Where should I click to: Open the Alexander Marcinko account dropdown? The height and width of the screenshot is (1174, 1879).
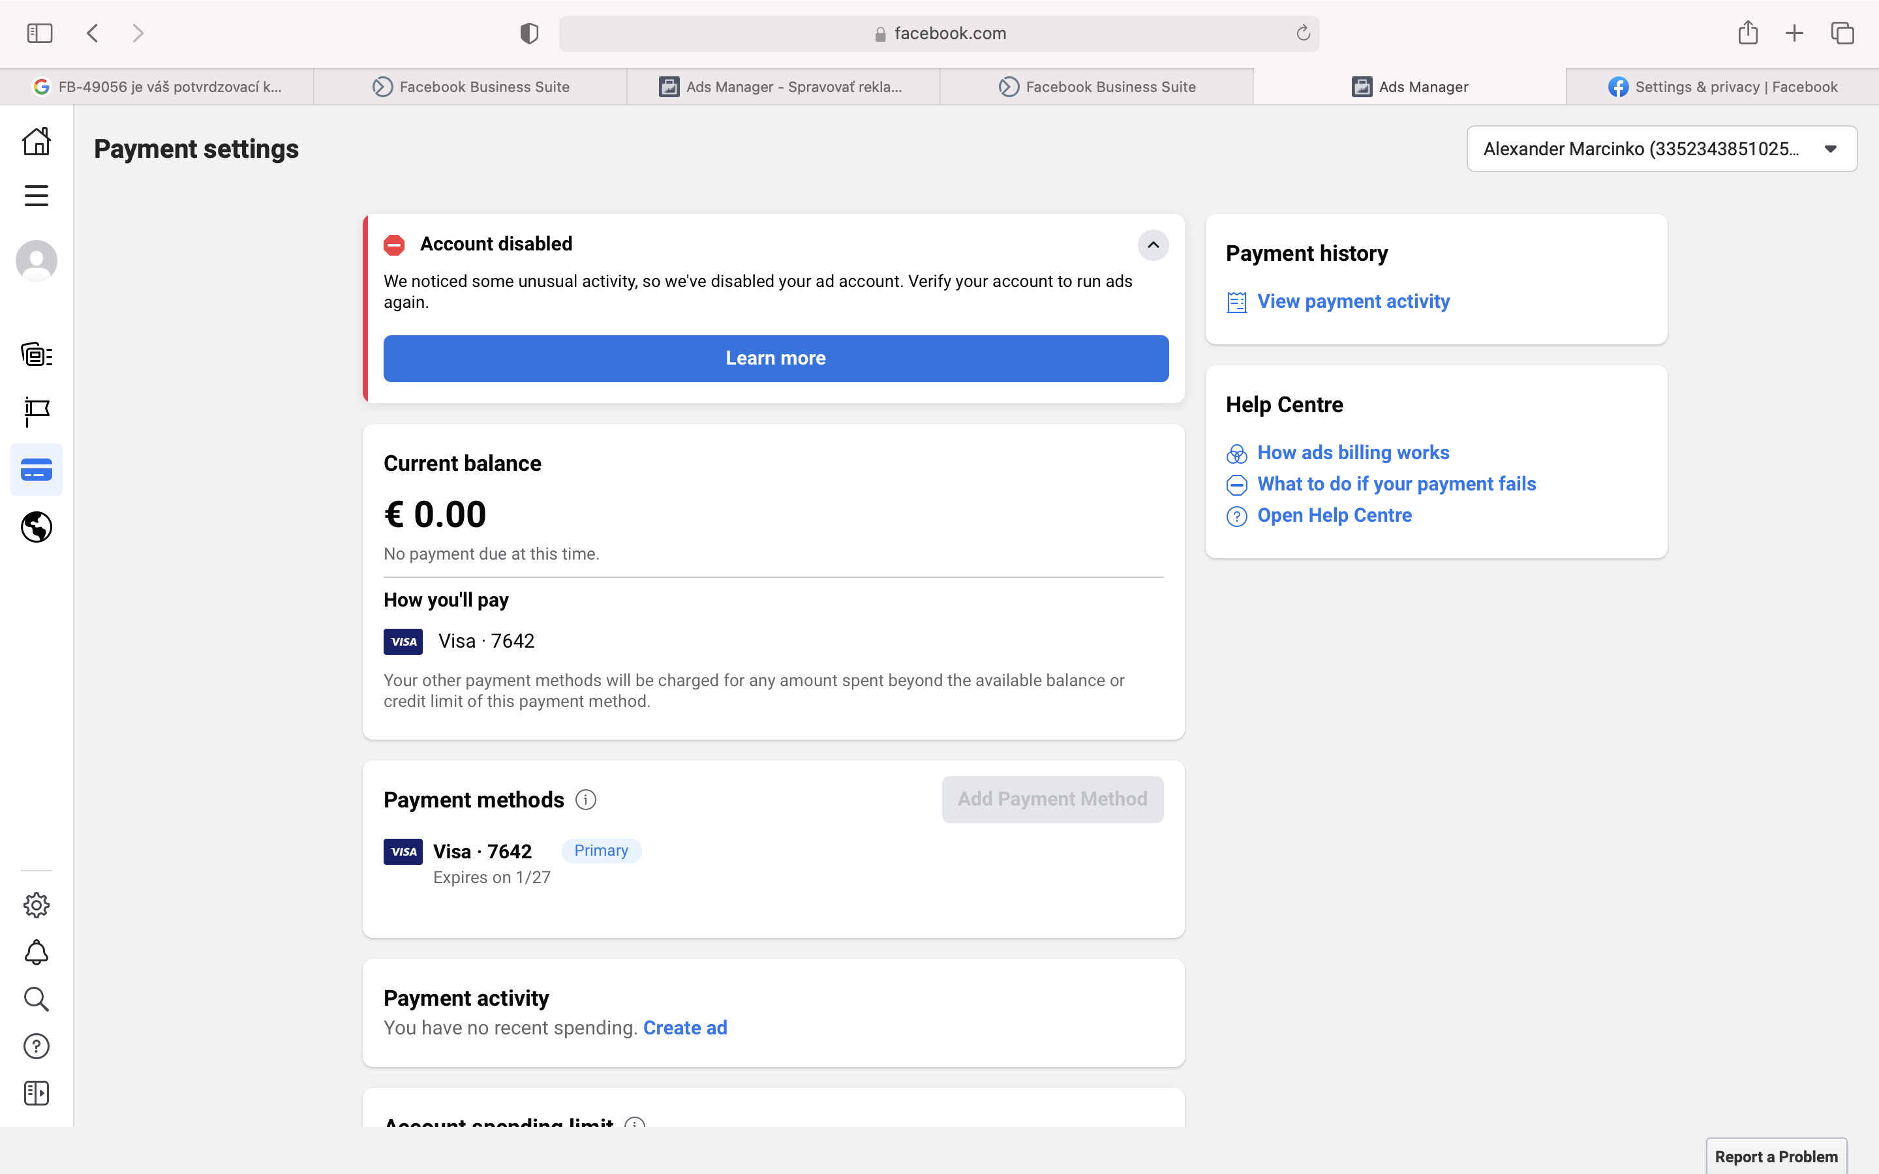tap(1662, 149)
